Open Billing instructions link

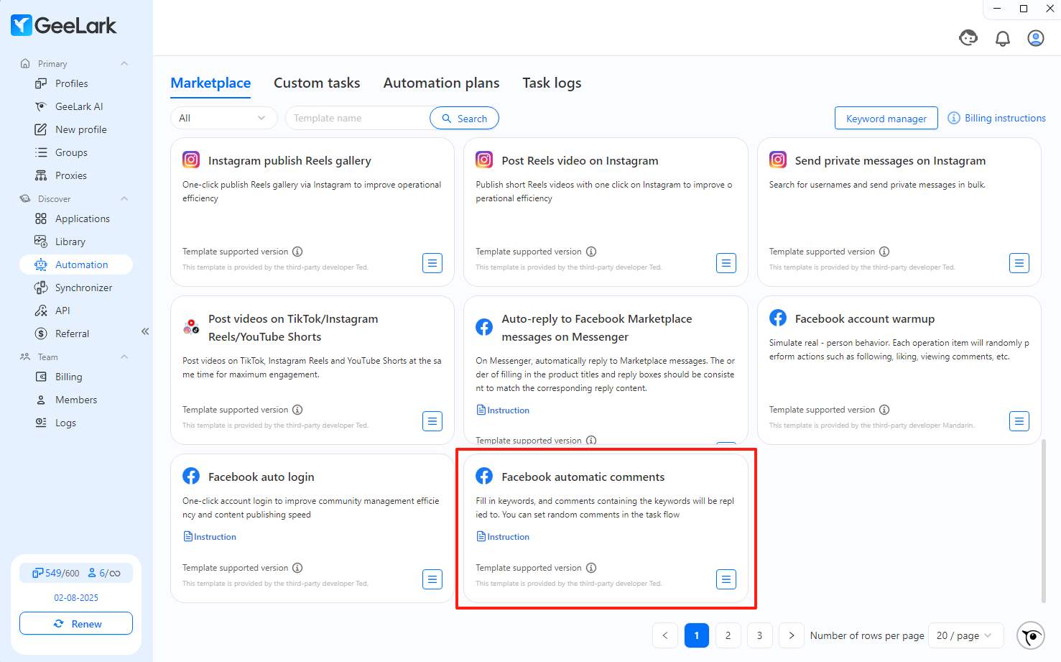click(x=997, y=118)
